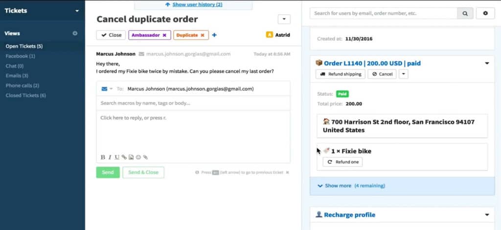501x230 pixels.
Task: Collapse the Order L1140 section
Action: click(x=487, y=63)
